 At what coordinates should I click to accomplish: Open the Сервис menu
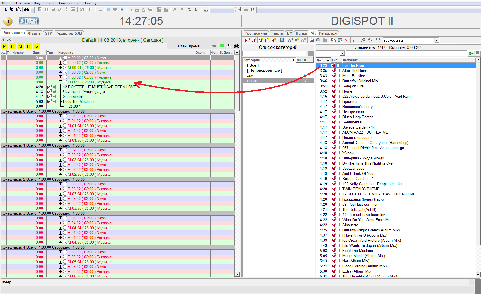click(49, 3)
